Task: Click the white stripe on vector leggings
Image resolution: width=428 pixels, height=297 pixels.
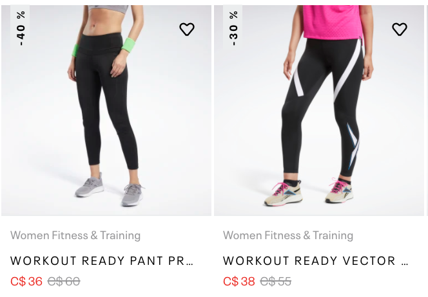Action: coord(348,71)
